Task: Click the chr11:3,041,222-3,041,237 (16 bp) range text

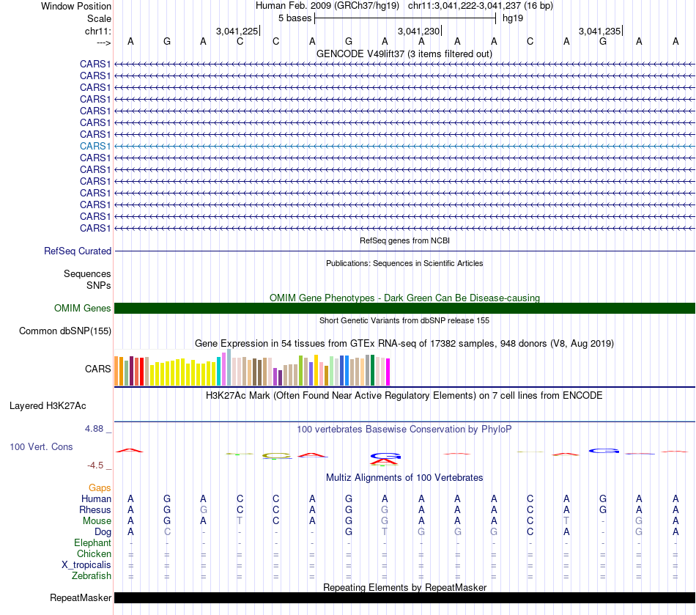Action: 481,6
